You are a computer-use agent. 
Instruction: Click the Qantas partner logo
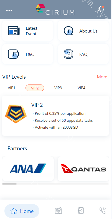[x=83, y=169]
